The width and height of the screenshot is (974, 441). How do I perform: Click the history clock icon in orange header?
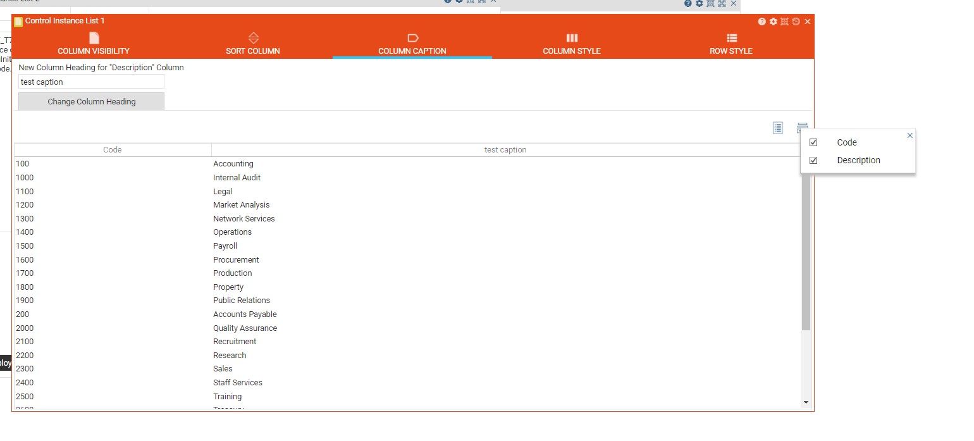pos(796,22)
